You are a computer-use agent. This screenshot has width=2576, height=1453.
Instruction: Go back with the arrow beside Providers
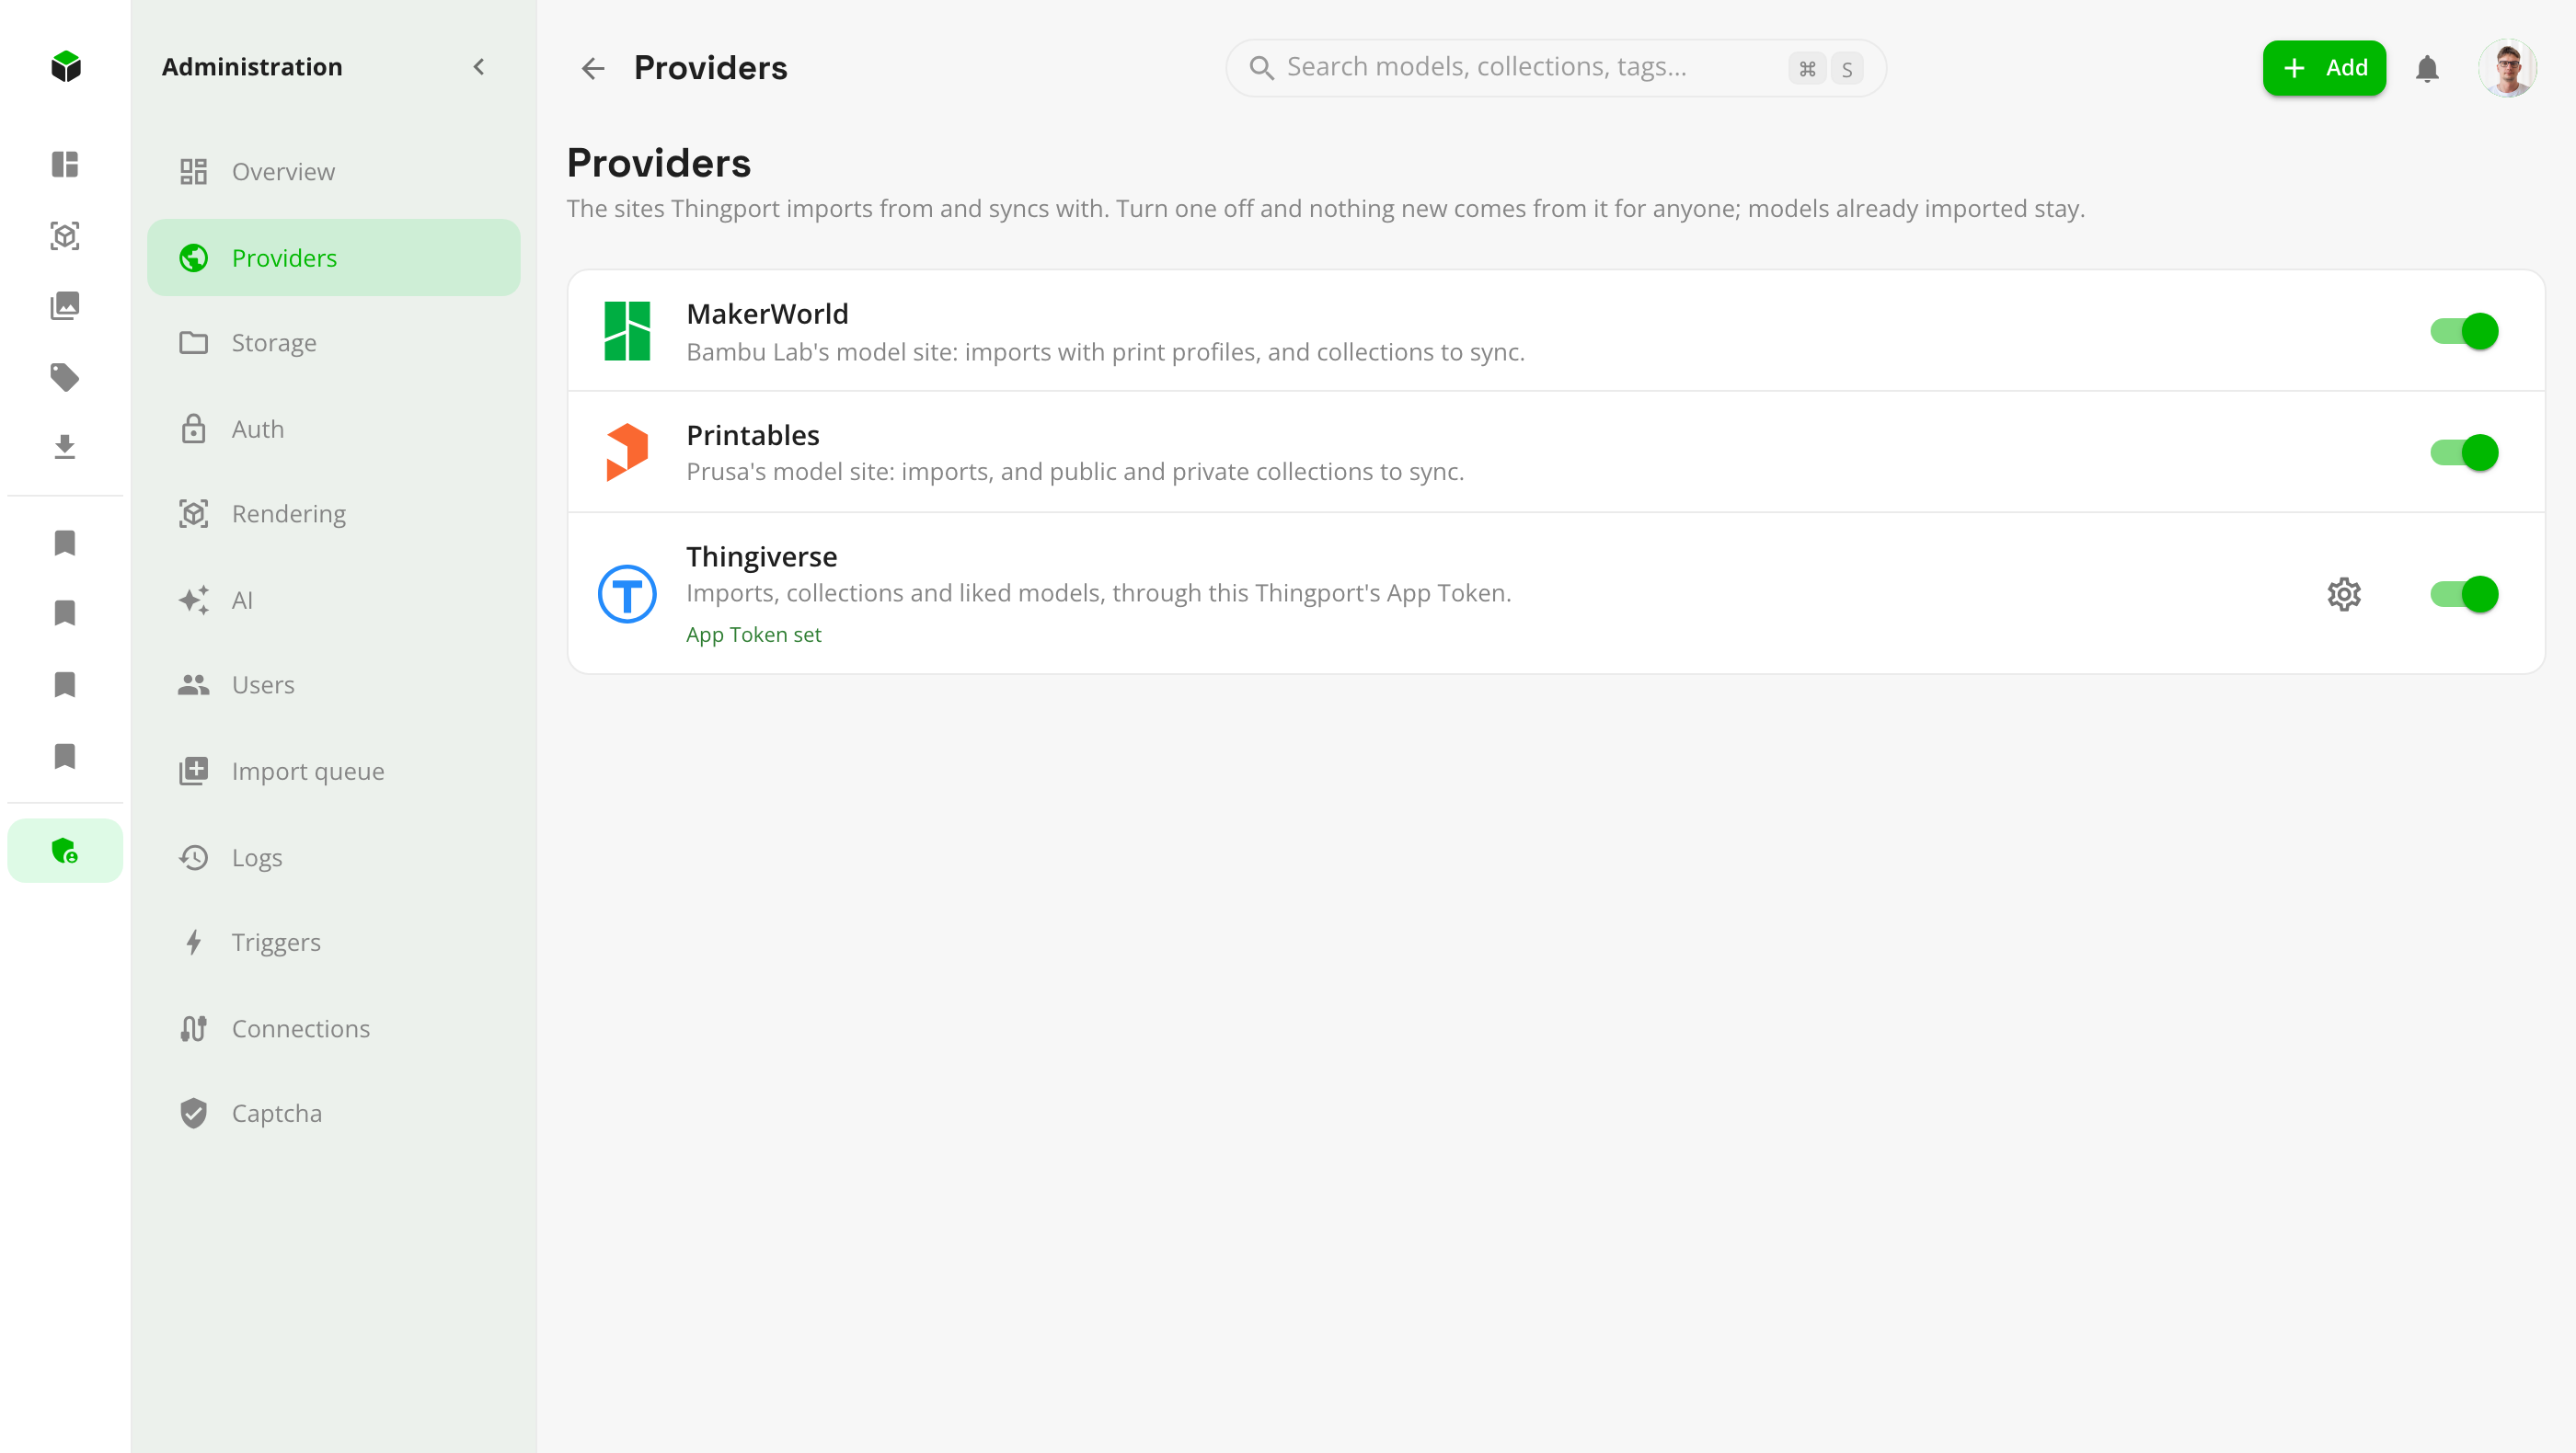tap(593, 68)
